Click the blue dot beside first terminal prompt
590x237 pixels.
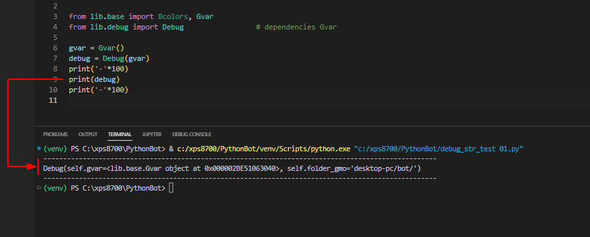tap(39, 149)
